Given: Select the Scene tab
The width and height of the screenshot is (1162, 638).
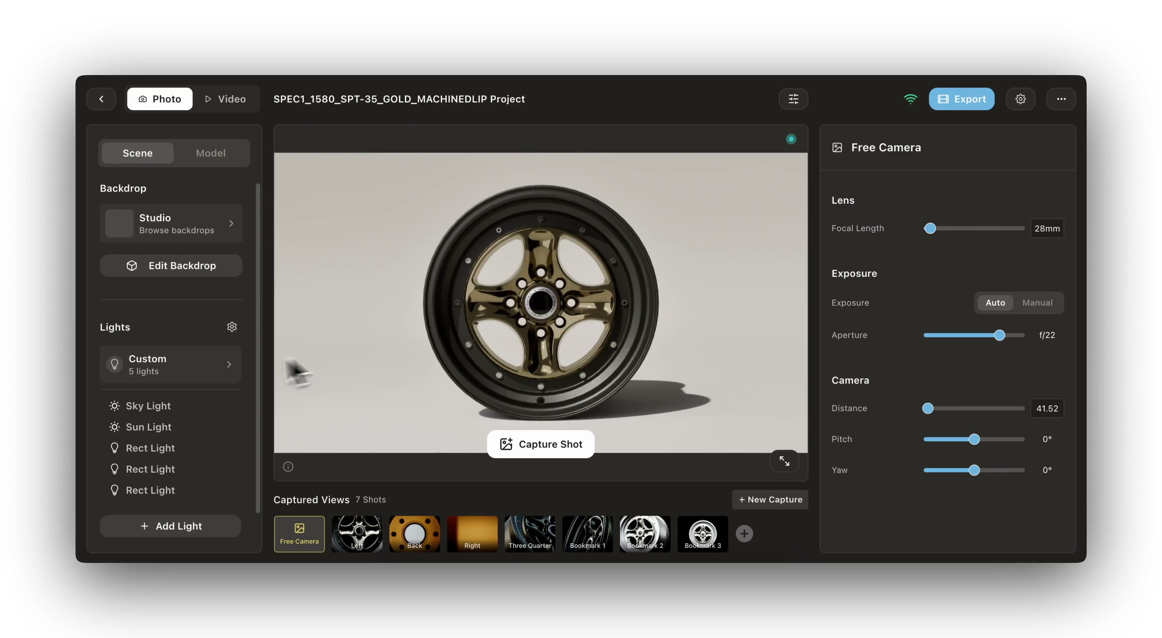Looking at the screenshot, I should pos(138,153).
